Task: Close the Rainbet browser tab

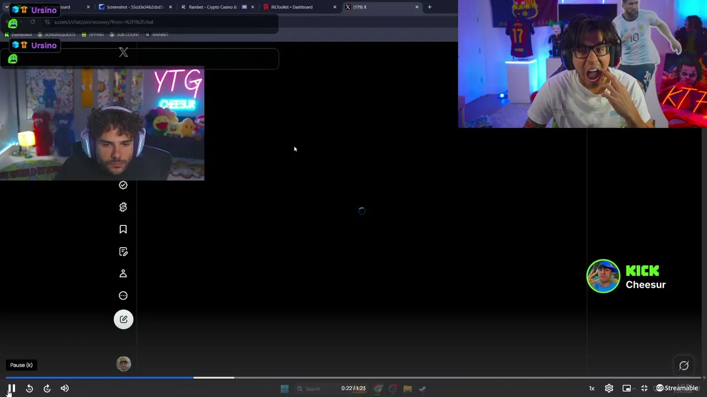Action: [x=252, y=7]
